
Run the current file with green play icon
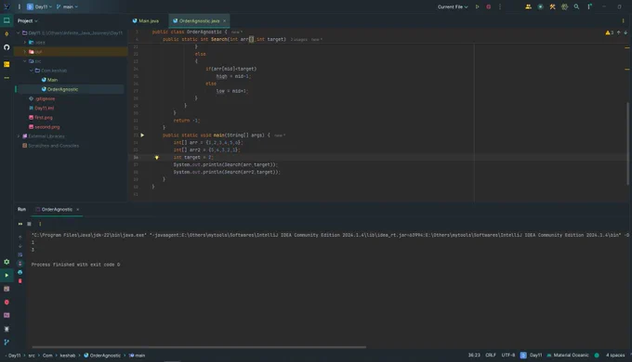click(477, 6)
